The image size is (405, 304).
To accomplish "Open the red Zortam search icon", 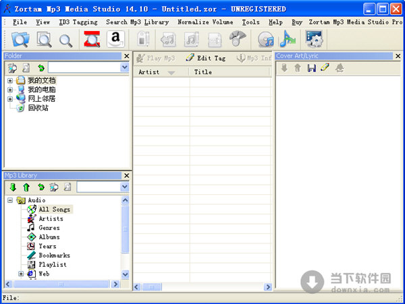I will point(92,39).
